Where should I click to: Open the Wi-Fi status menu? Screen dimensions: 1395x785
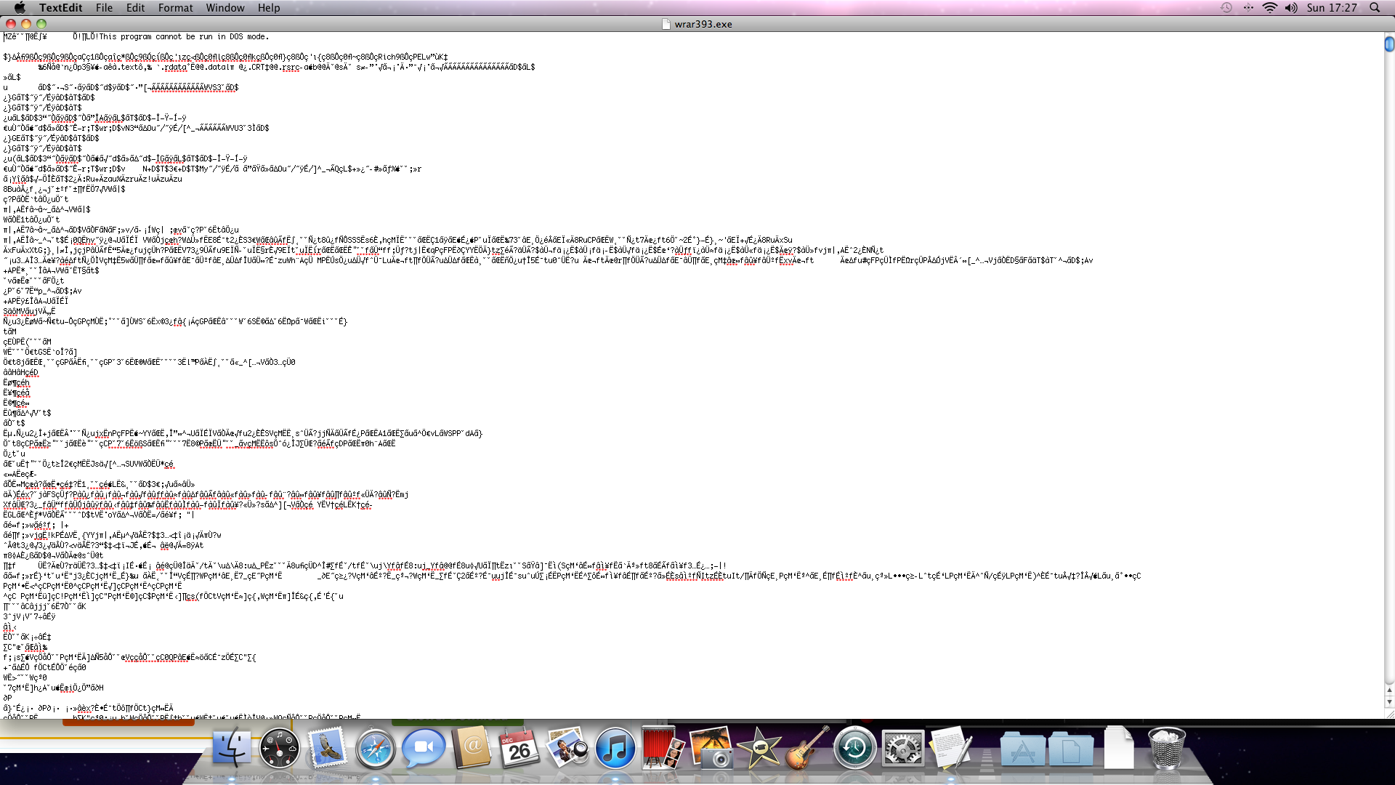pos(1270,7)
